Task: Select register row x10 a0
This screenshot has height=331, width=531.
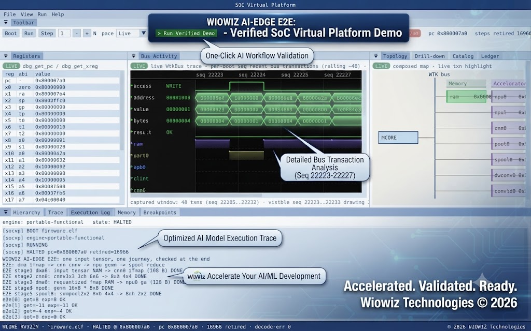Action: tap(61, 153)
